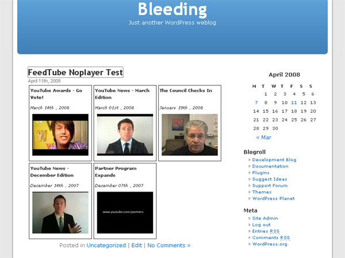Screen dimensions: 345x258
Task: Open YouTube News December Edition thumbnail
Action: pyautogui.click(x=60, y=213)
